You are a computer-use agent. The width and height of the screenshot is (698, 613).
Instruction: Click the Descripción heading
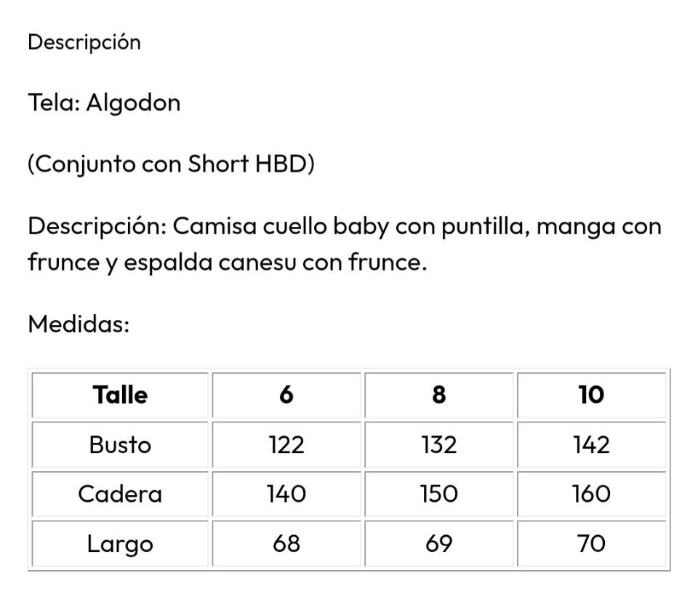click(x=84, y=43)
